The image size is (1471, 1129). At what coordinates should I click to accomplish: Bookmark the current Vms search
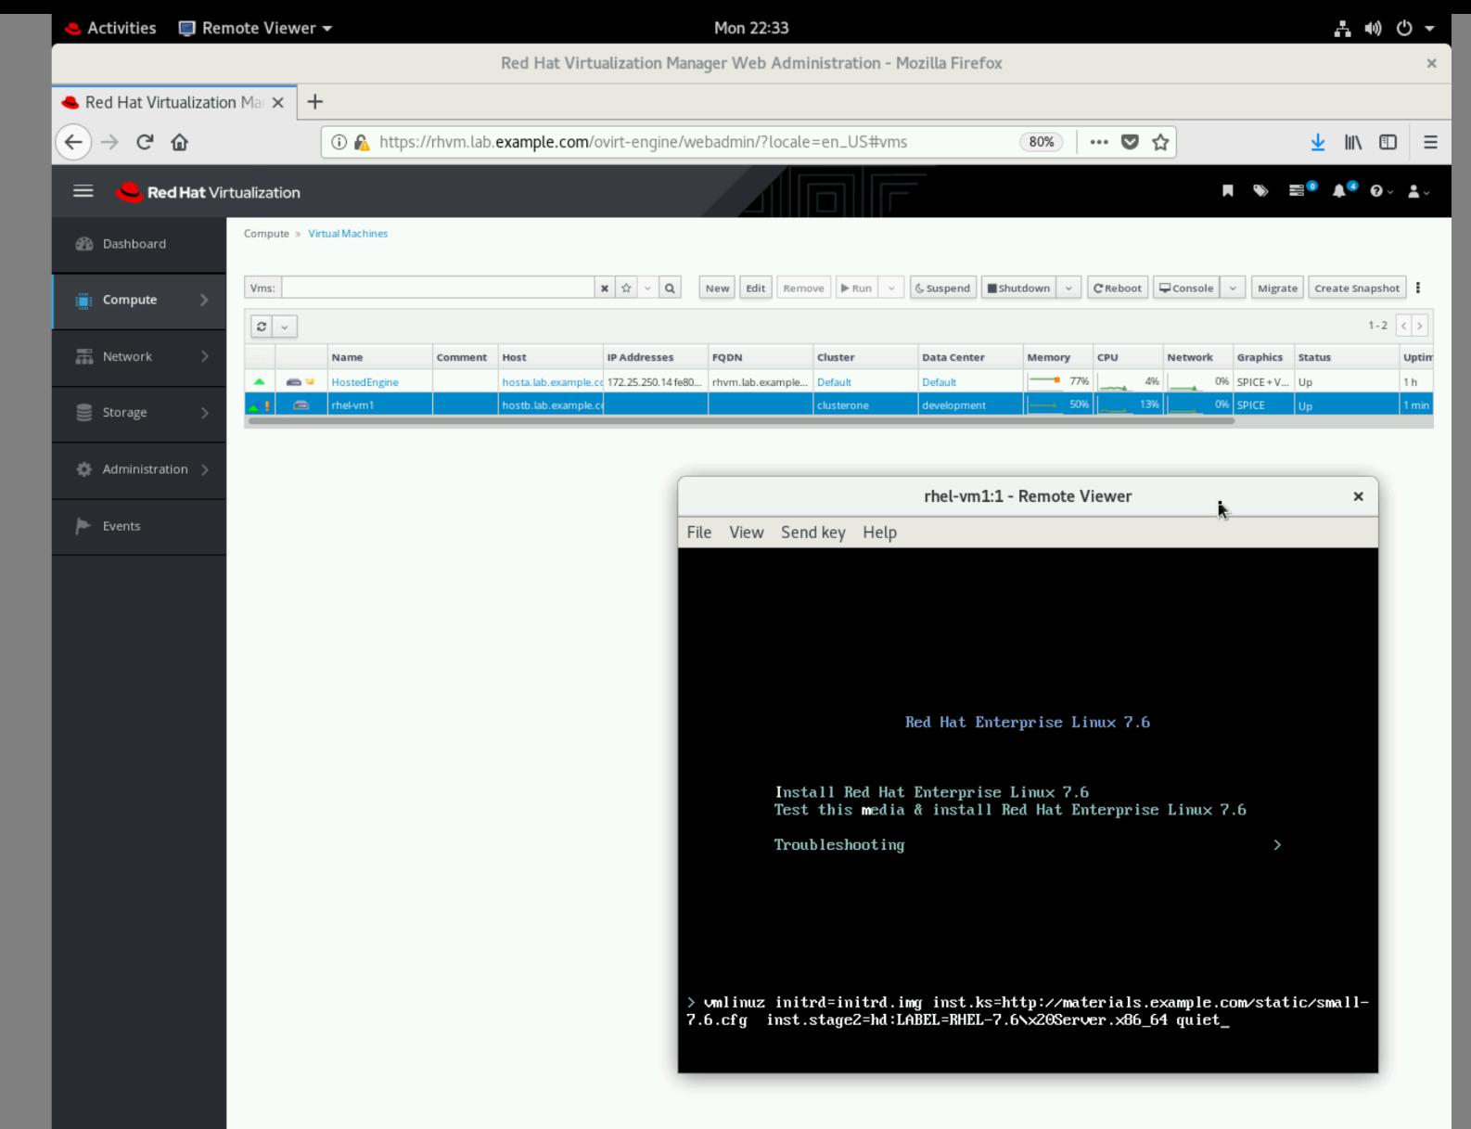coord(626,288)
